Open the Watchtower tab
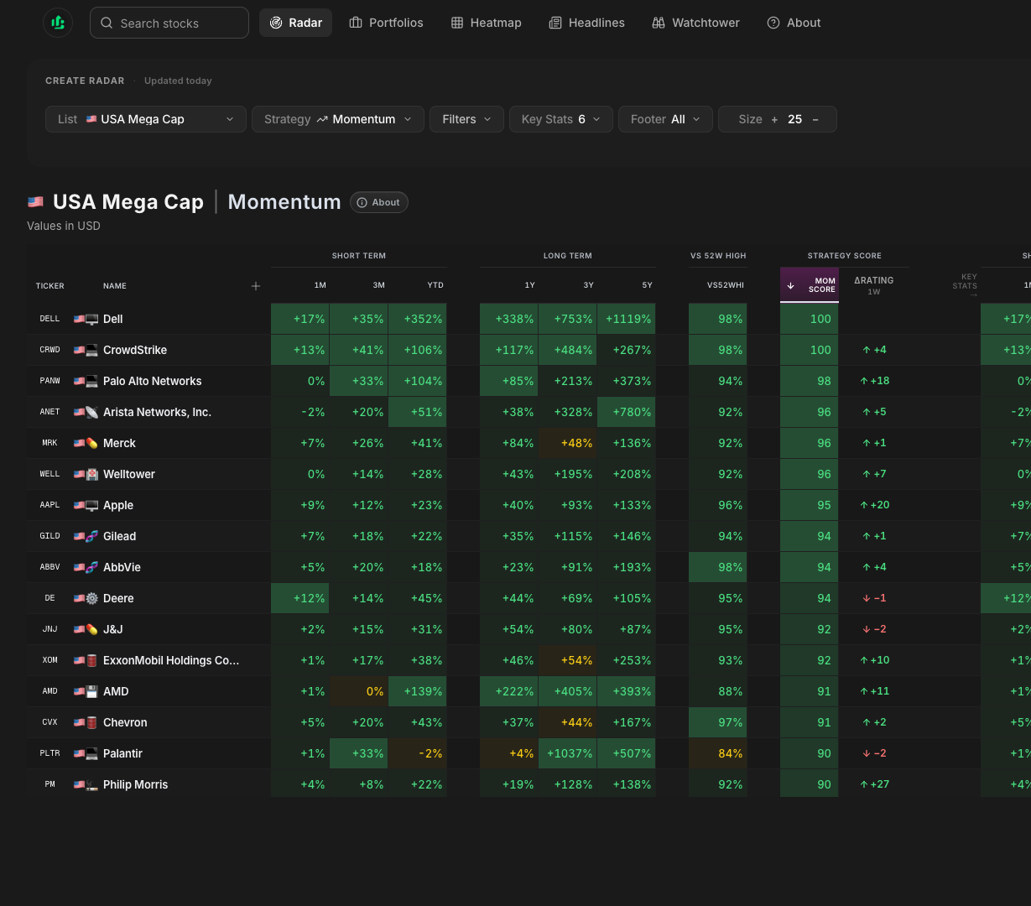 [x=695, y=23]
